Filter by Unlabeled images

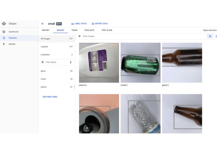(57, 55)
